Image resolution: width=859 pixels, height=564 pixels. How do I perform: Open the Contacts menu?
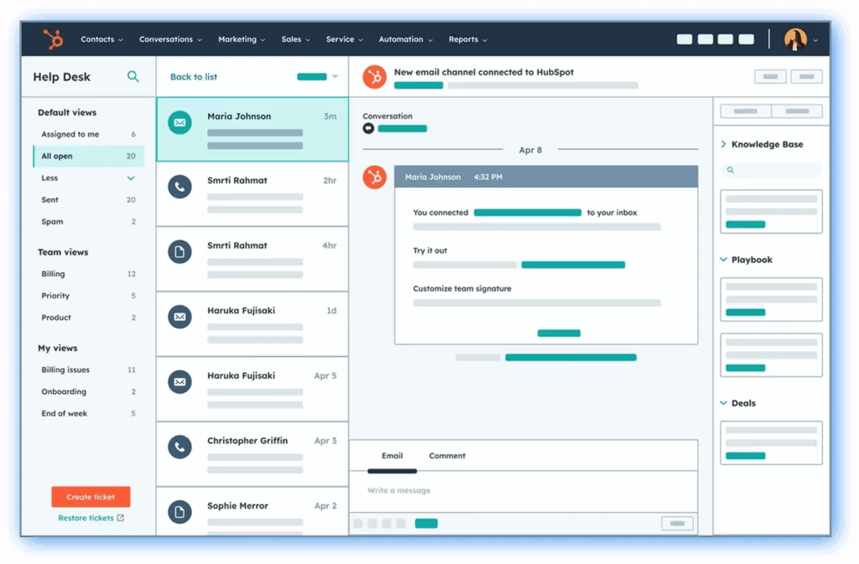coord(102,39)
